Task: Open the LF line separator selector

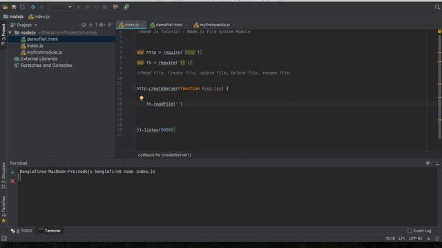Action: (x=402, y=238)
